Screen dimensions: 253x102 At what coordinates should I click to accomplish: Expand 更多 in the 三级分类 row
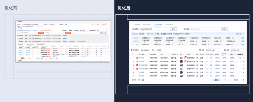[243, 41]
